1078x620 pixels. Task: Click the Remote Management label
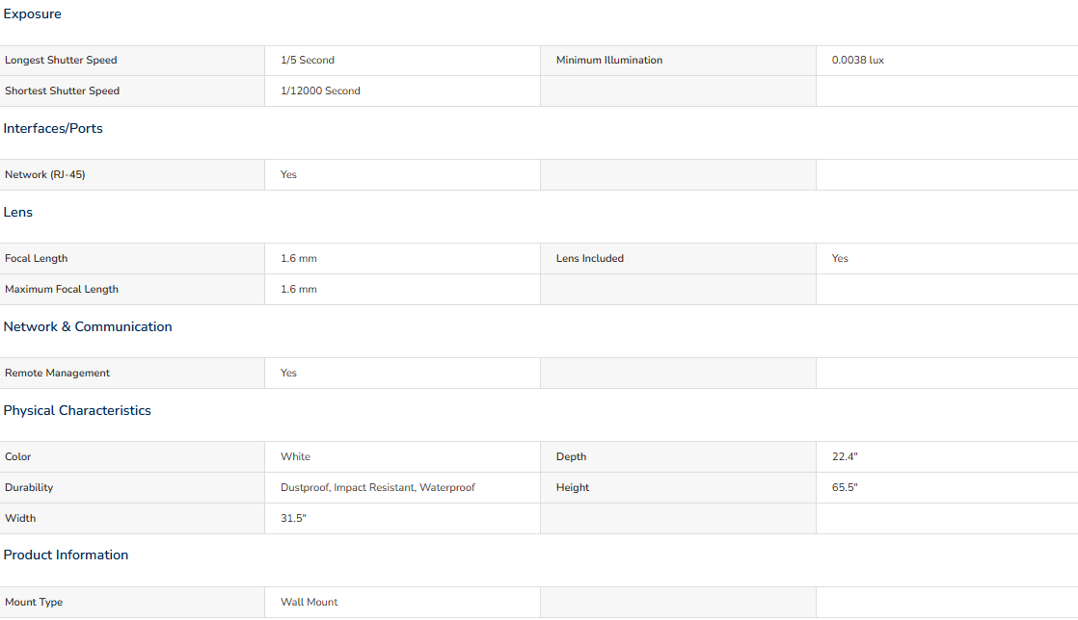pos(58,374)
